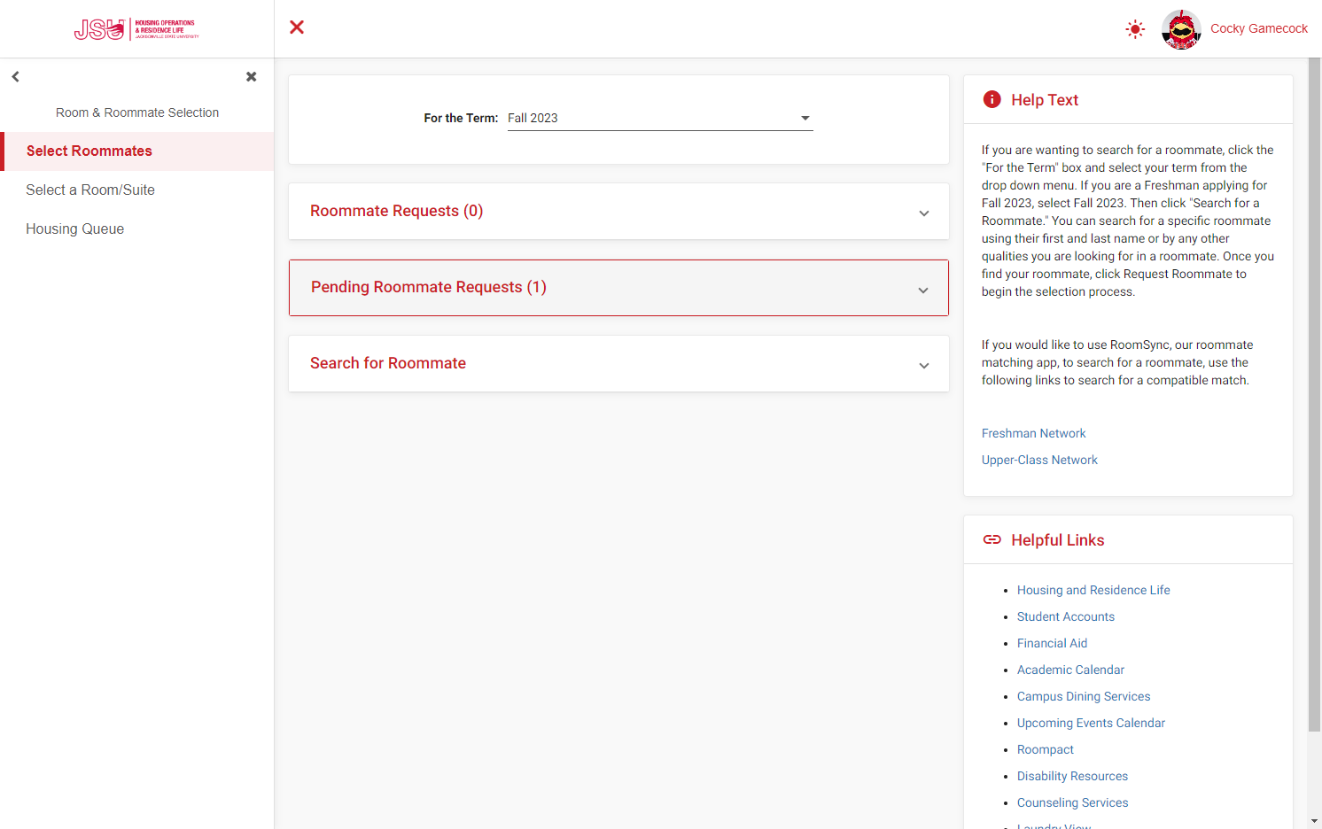Open the Select Roommates menu item
The image size is (1322, 829).
pos(138,151)
